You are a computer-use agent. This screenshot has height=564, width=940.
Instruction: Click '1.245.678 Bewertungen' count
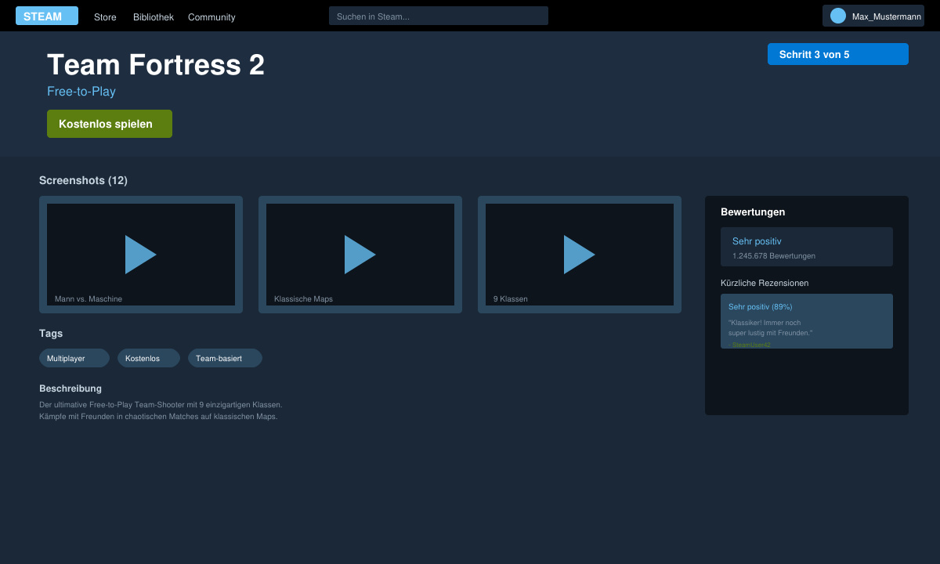[774, 256]
